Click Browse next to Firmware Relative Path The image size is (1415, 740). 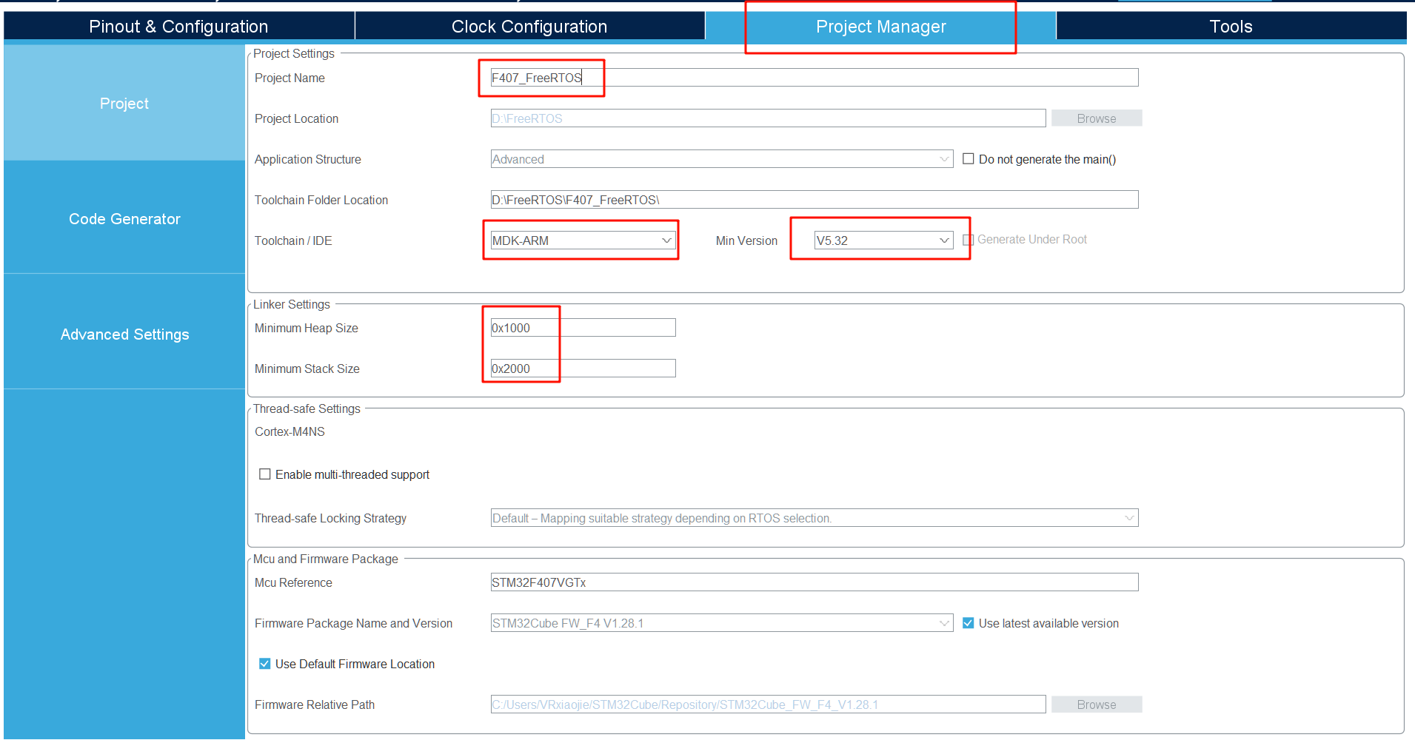(1097, 704)
